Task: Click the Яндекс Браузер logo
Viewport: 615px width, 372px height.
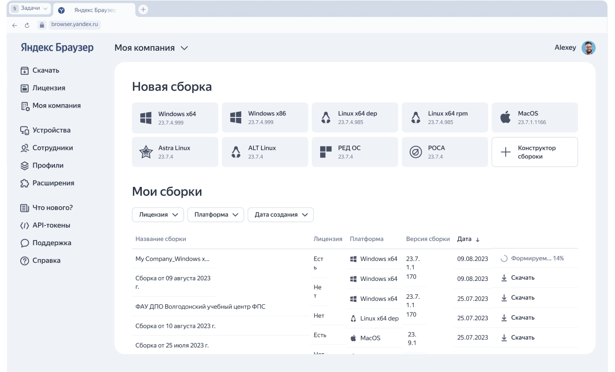Action: [x=57, y=48]
